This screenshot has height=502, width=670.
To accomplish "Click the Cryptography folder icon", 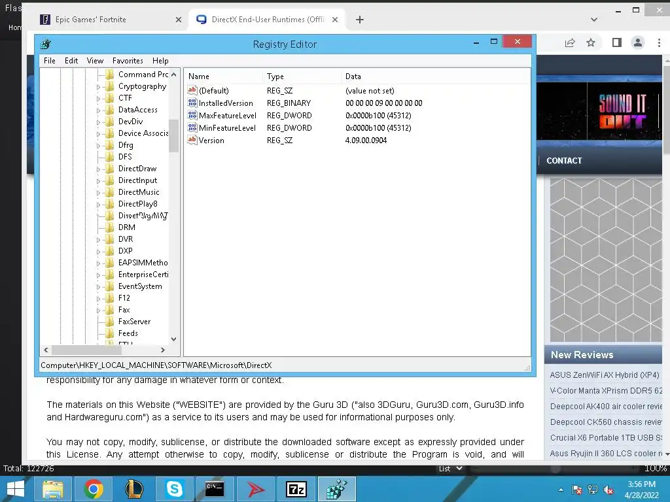I will click(110, 86).
